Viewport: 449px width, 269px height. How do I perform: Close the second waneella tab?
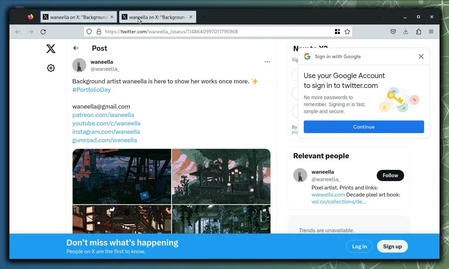click(x=191, y=17)
